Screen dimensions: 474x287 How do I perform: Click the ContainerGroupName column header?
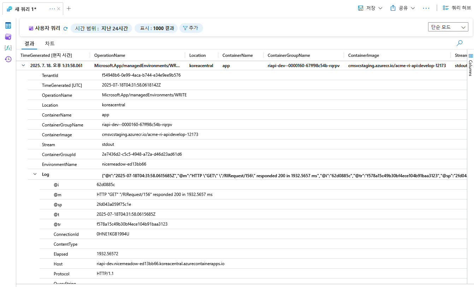point(289,55)
